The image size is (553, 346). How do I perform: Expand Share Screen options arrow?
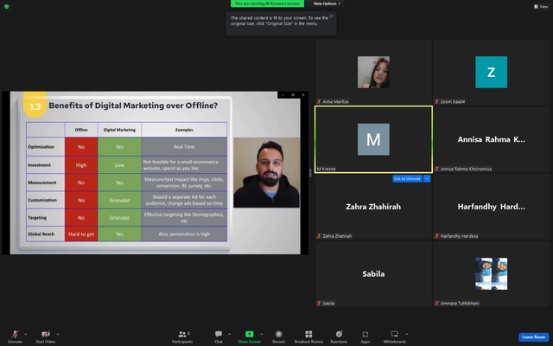[x=261, y=334]
